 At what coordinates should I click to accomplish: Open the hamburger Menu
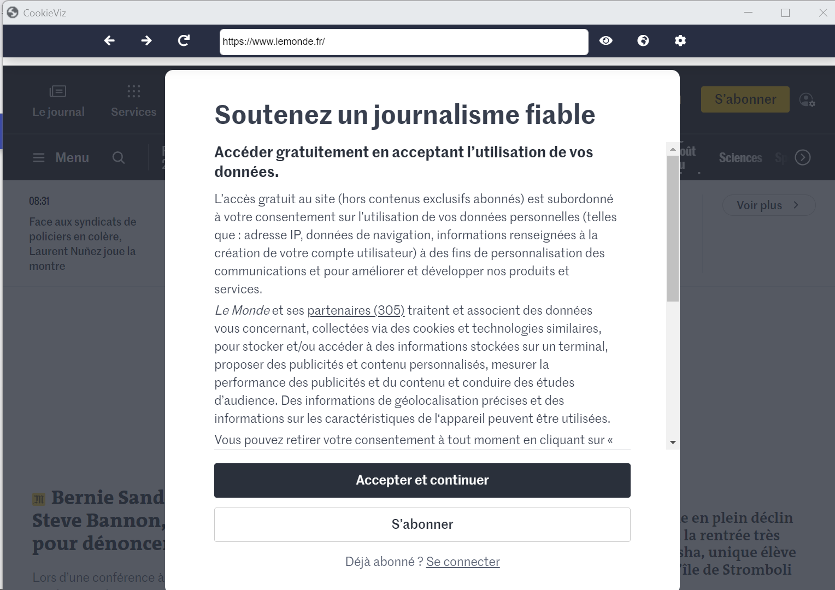coord(61,158)
